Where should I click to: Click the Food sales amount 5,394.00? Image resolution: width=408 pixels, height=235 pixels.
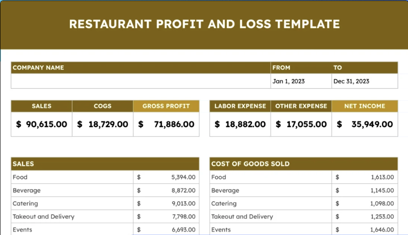[183, 177]
